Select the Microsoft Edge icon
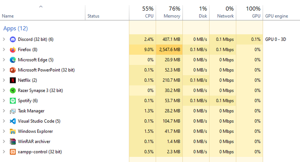The image size is (300, 162). pyautogui.click(x=13, y=60)
